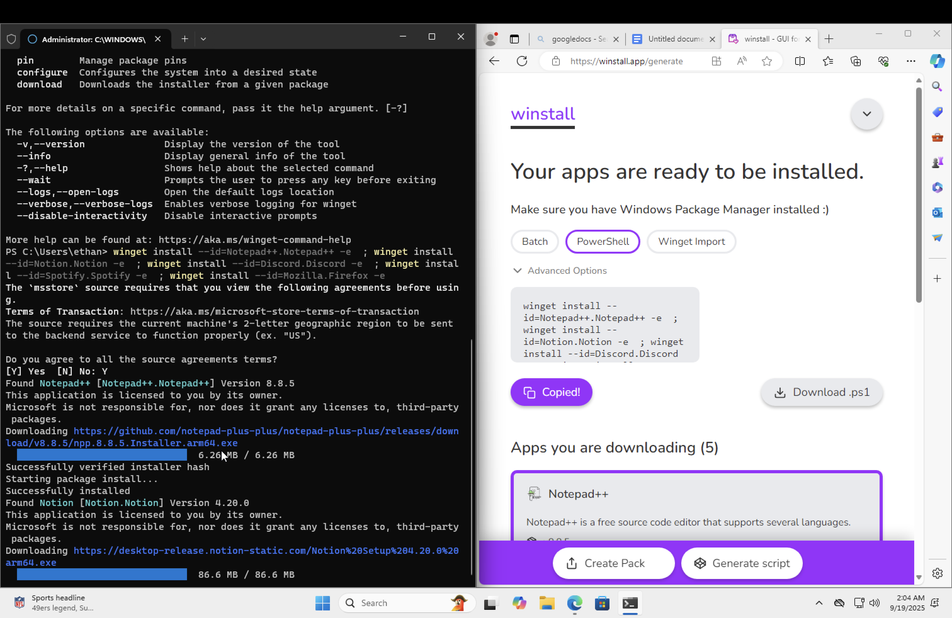Select the Winget Import format
This screenshot has width=952, height=618.
(691, 241)
